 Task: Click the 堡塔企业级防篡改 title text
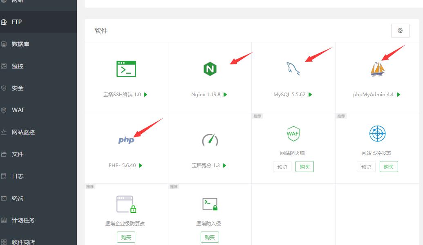[x=125, y=224]
